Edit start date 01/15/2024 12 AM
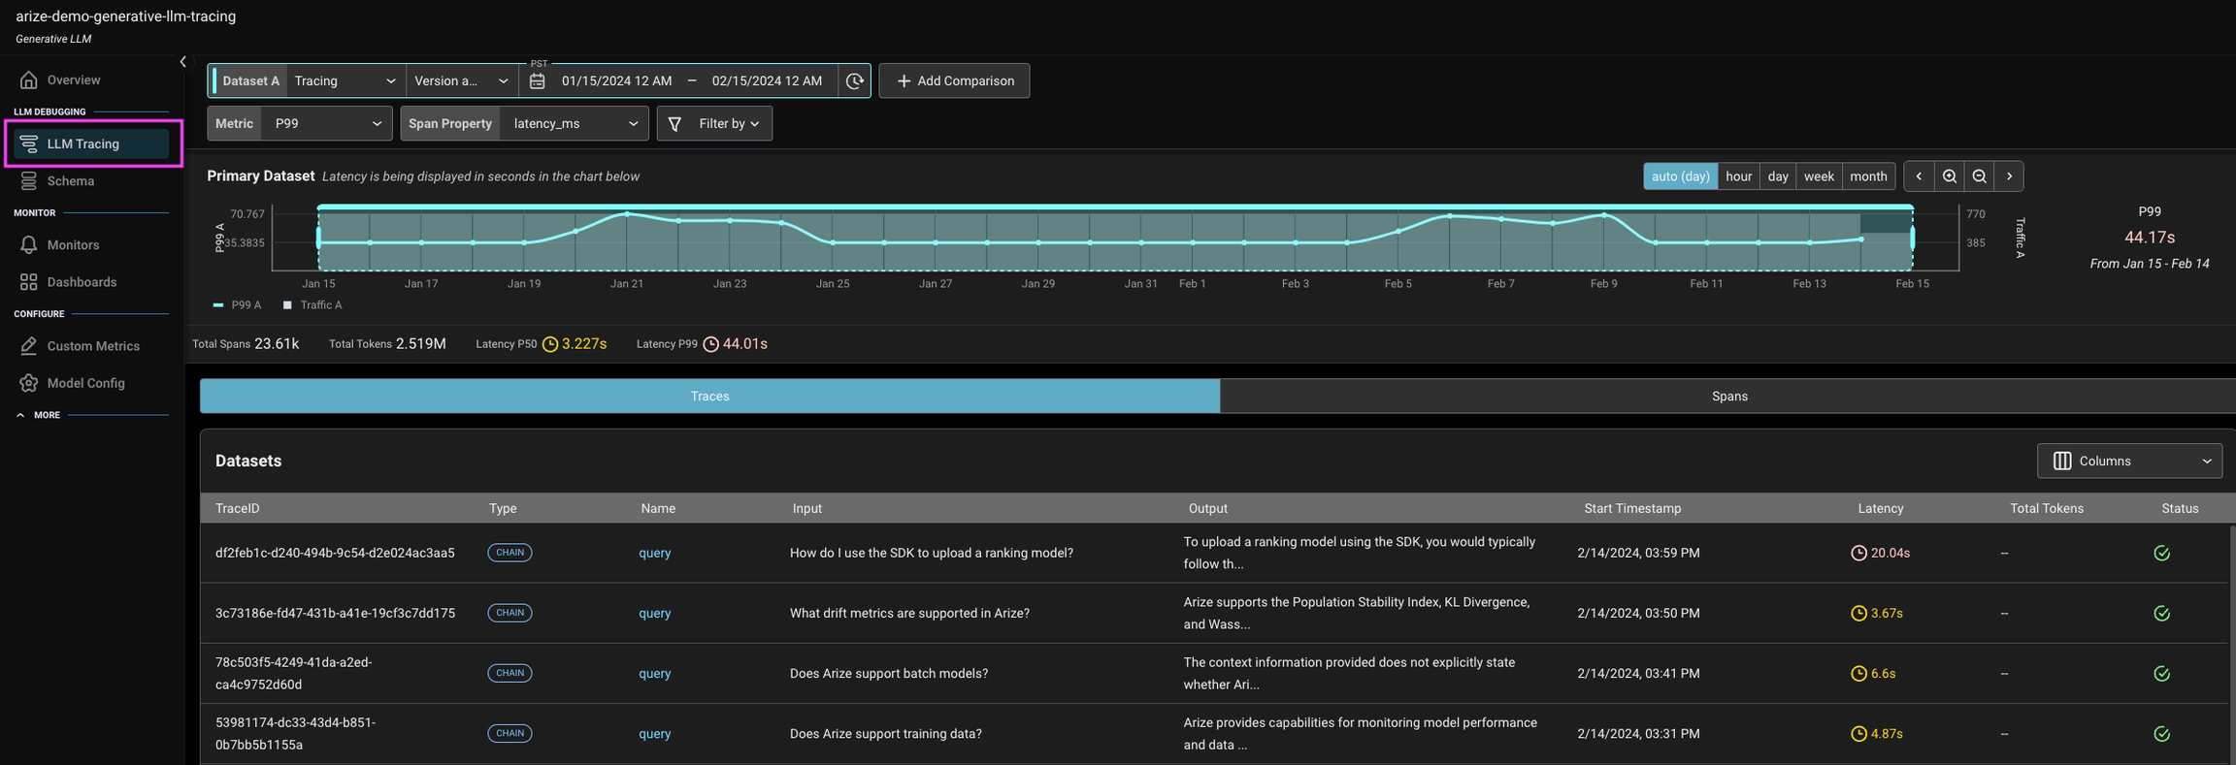Image resolution: width=2236 pixels, height=765 pixels. pos(616,80)
